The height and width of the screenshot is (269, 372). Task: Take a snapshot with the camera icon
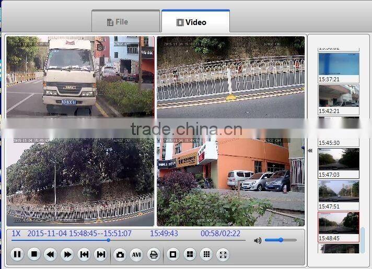[120, 254]
